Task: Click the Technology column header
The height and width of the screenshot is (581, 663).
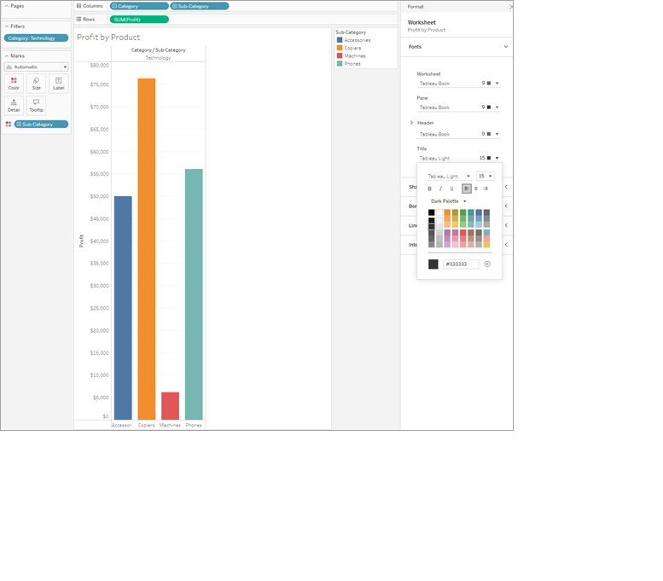Action: 159,58
